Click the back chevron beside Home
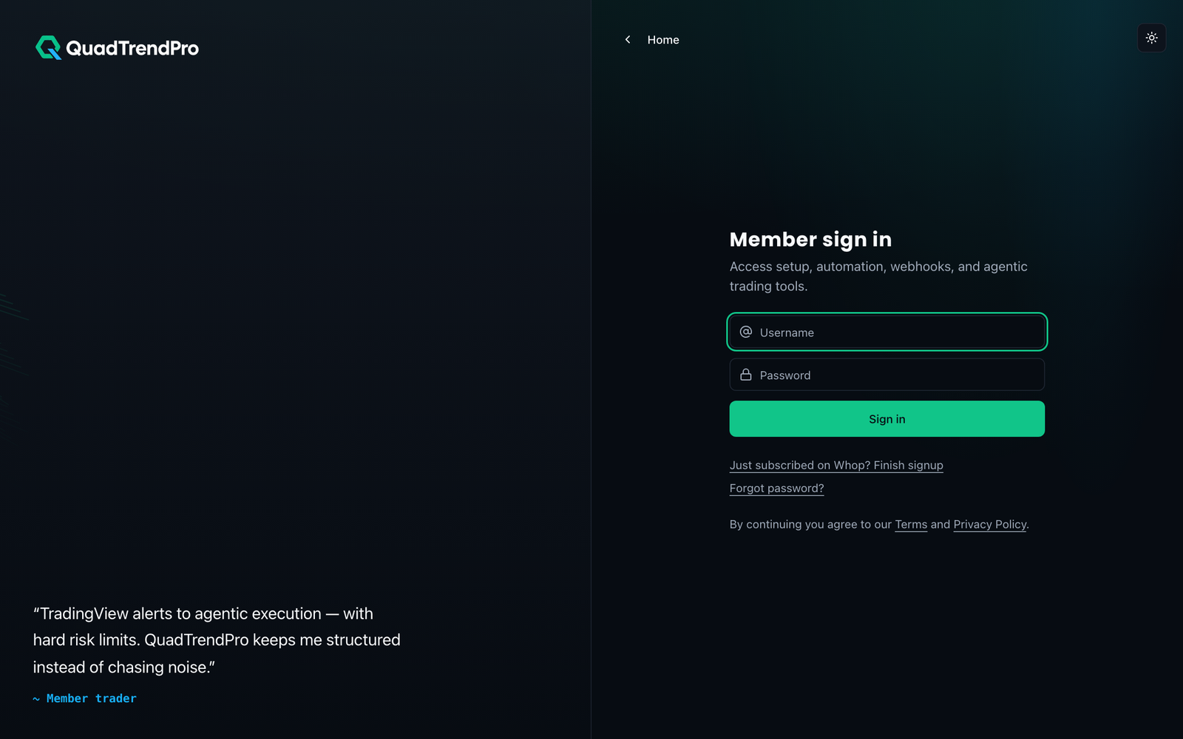The image size is (1183, 739). [x=628, y=40]
